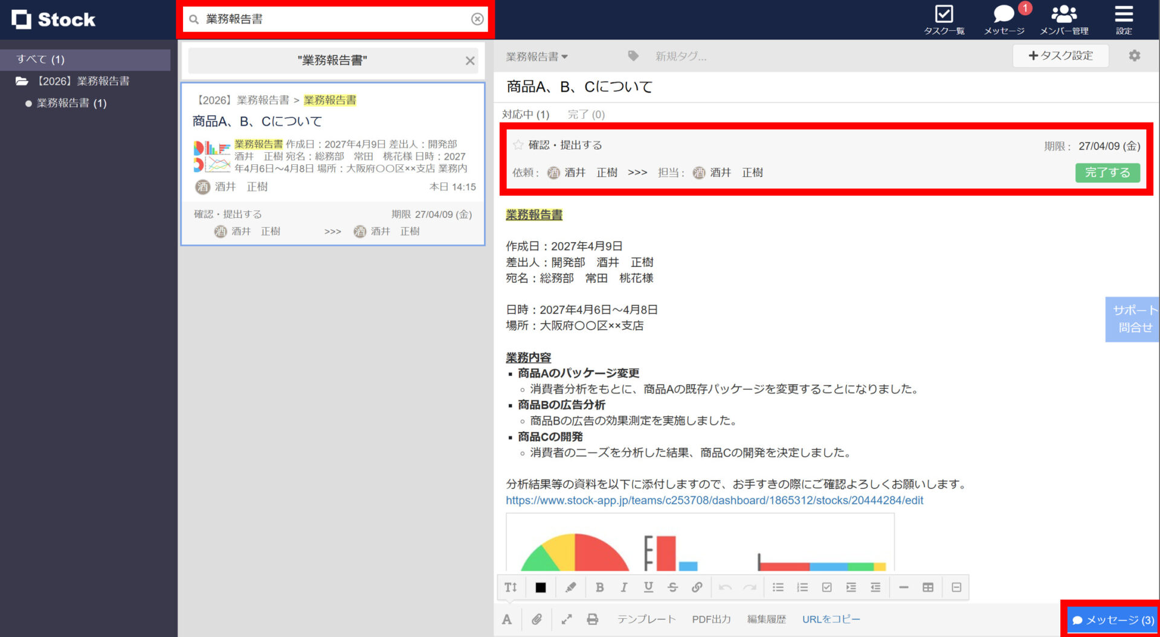
Task: Toggle bold formatting in the editor toolbar
Action: pyautogui.click(x=600, y=587)
